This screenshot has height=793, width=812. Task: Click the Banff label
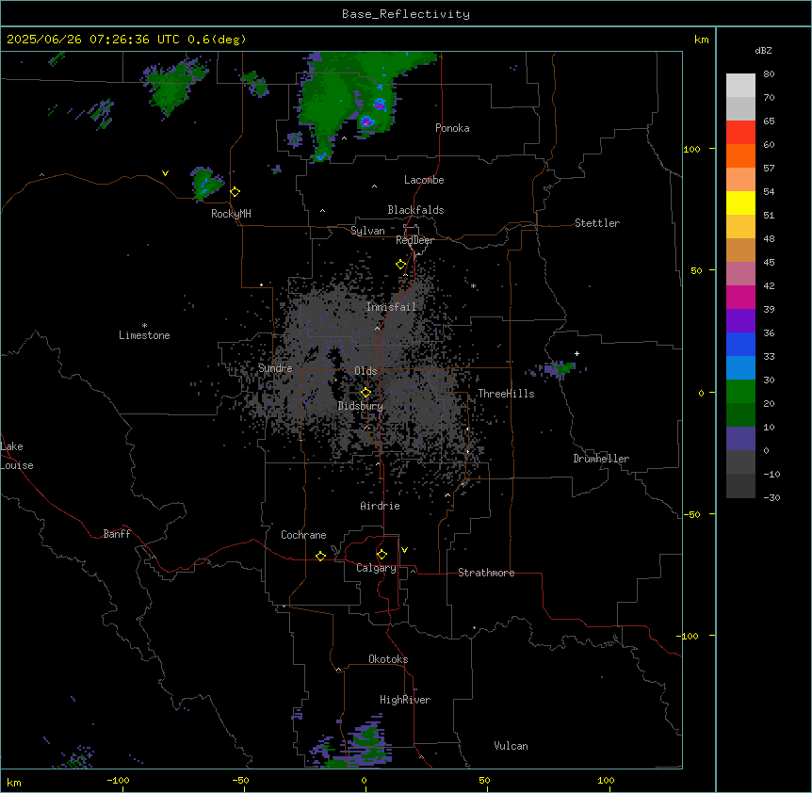click(x=117, y=534)
